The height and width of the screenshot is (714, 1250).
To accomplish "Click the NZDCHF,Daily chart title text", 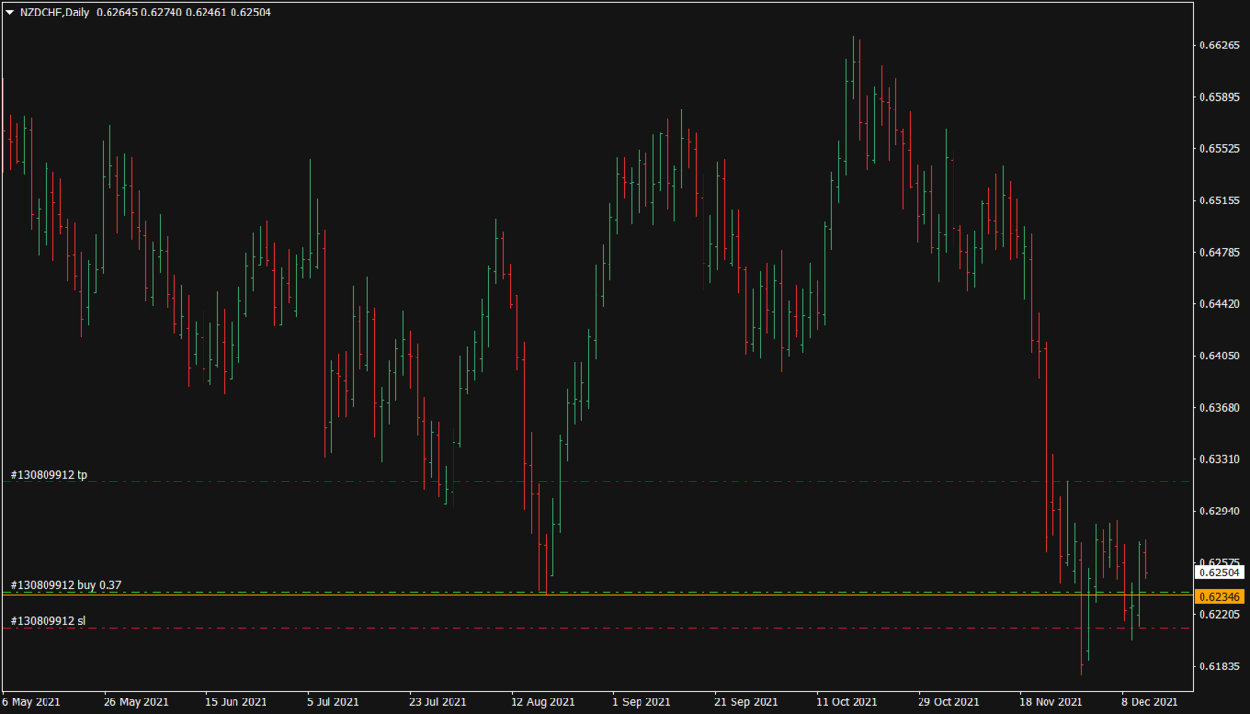I will coord(54,11).
